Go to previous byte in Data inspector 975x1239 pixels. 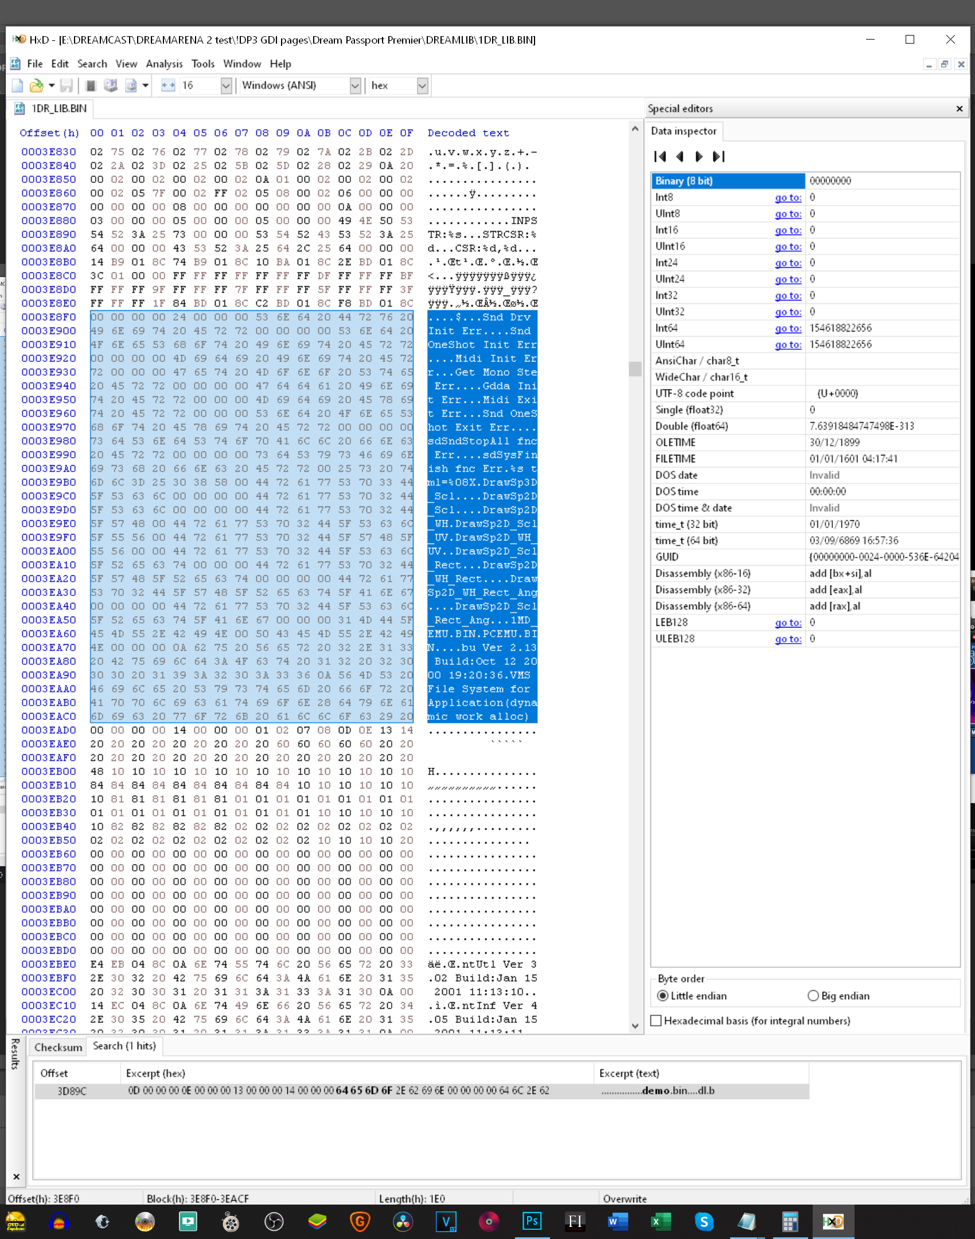click(x=680, y=157)
